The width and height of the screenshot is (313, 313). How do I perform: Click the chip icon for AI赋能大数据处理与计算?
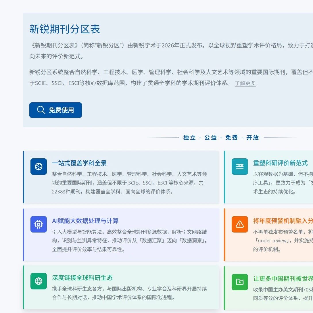coord(39,224)
